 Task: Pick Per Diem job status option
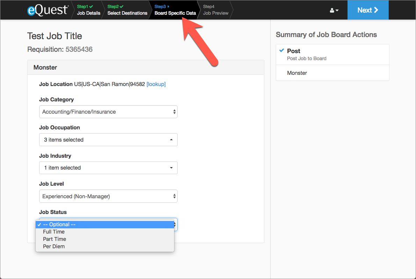coord(54,246)
